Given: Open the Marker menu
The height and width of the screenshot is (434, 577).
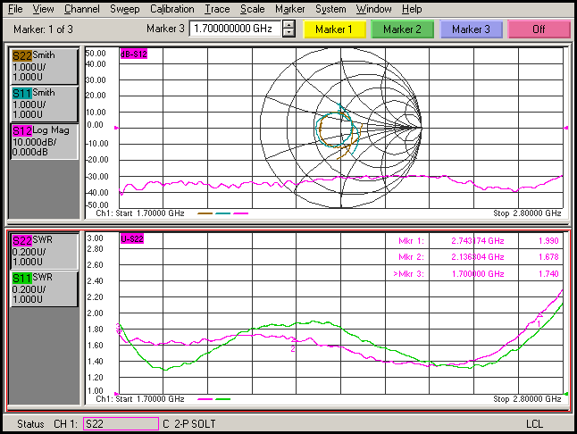Looking at the screenshot, I should (x=289, y=9).
